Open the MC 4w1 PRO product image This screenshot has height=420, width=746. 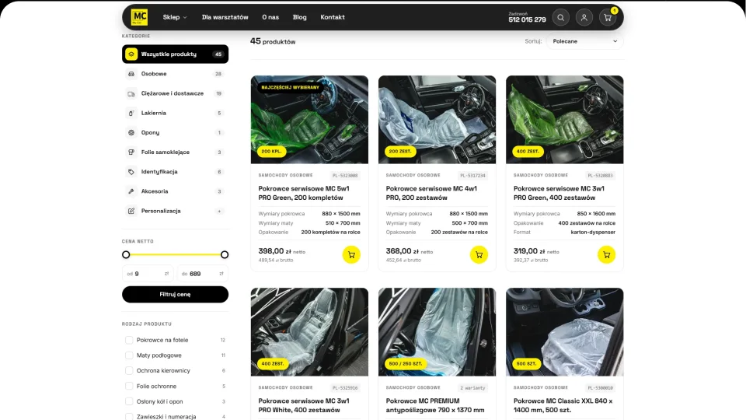(x=437, y=120)
